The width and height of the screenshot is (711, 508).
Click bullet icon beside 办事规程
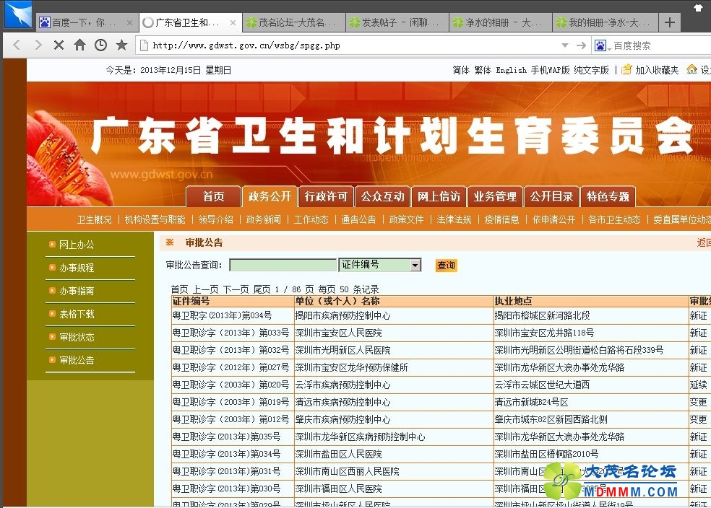[x=52, y=268]
